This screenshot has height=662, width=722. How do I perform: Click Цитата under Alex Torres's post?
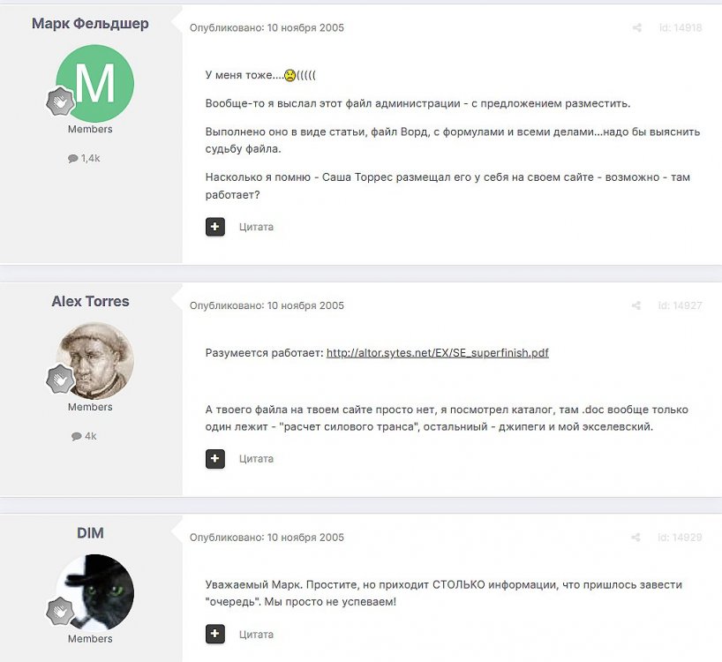pos(256,459)
